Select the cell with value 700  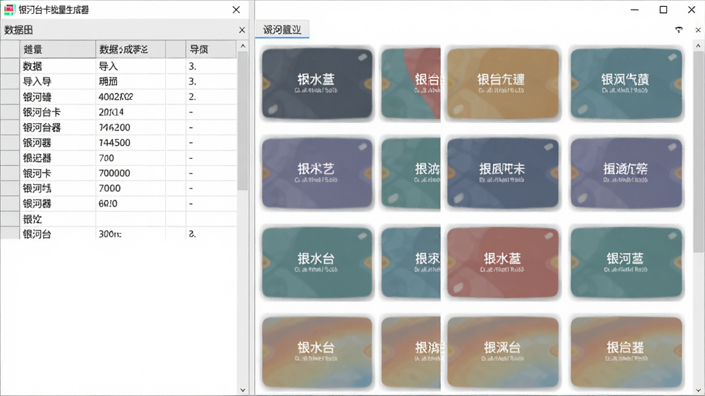point(130,158)
